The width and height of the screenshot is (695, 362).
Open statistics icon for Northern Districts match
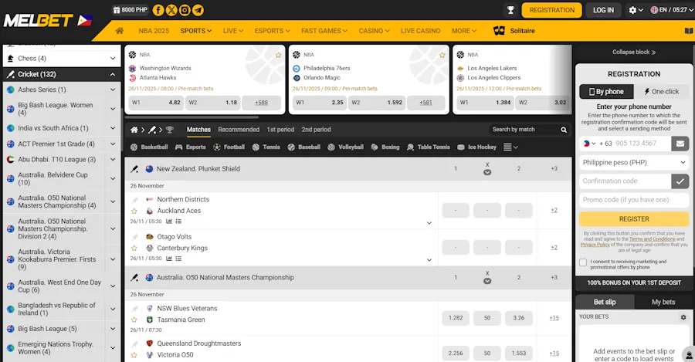(169, 221)
